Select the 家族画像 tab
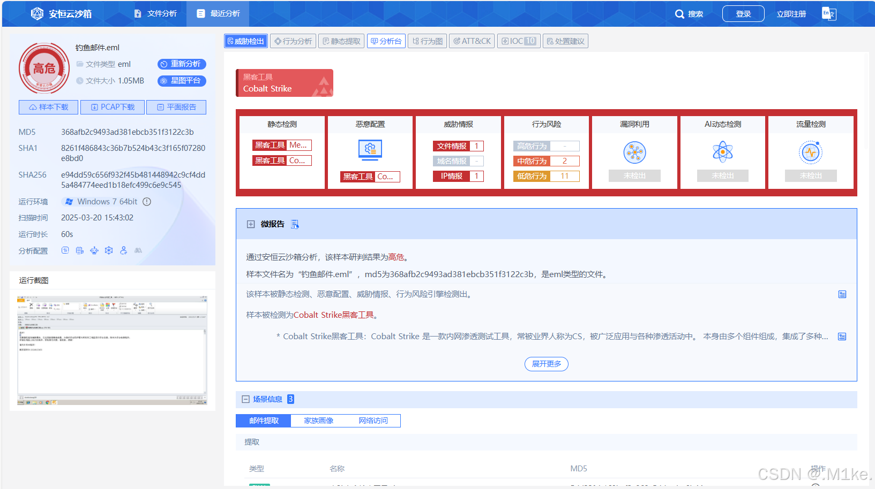875x489 pixels. click(x=319, y=421)
